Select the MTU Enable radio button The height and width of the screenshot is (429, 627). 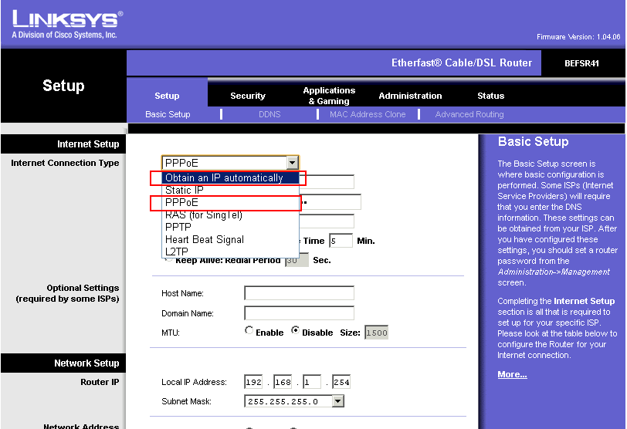pyautogui.click(x=249, y=330)
